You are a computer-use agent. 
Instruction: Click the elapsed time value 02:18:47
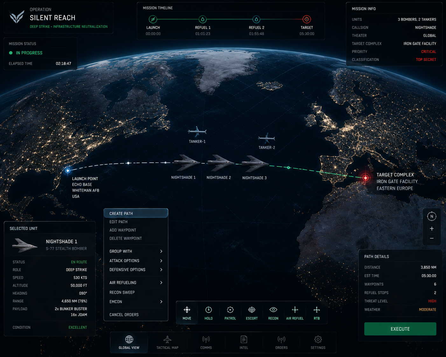click(x=64, y=64)
